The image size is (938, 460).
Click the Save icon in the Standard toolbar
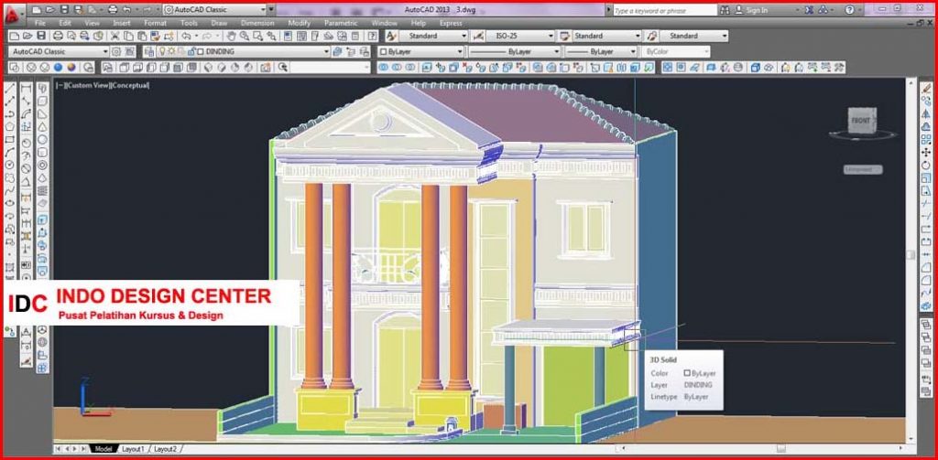[41, 36]
